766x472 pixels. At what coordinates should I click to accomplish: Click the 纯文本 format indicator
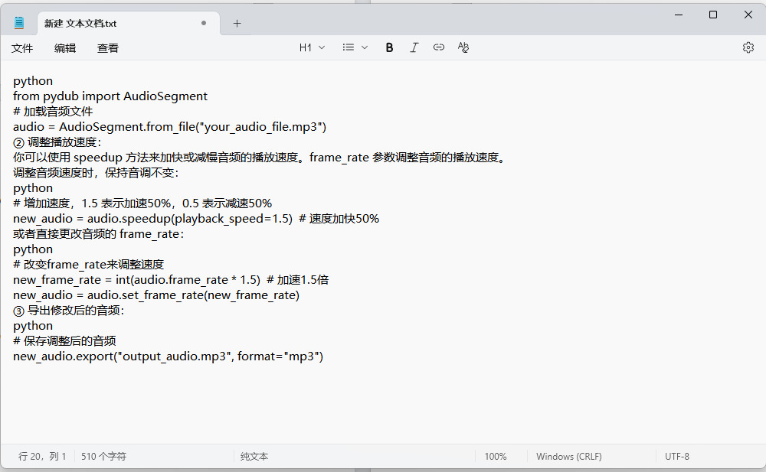click(x=254, y=457)
